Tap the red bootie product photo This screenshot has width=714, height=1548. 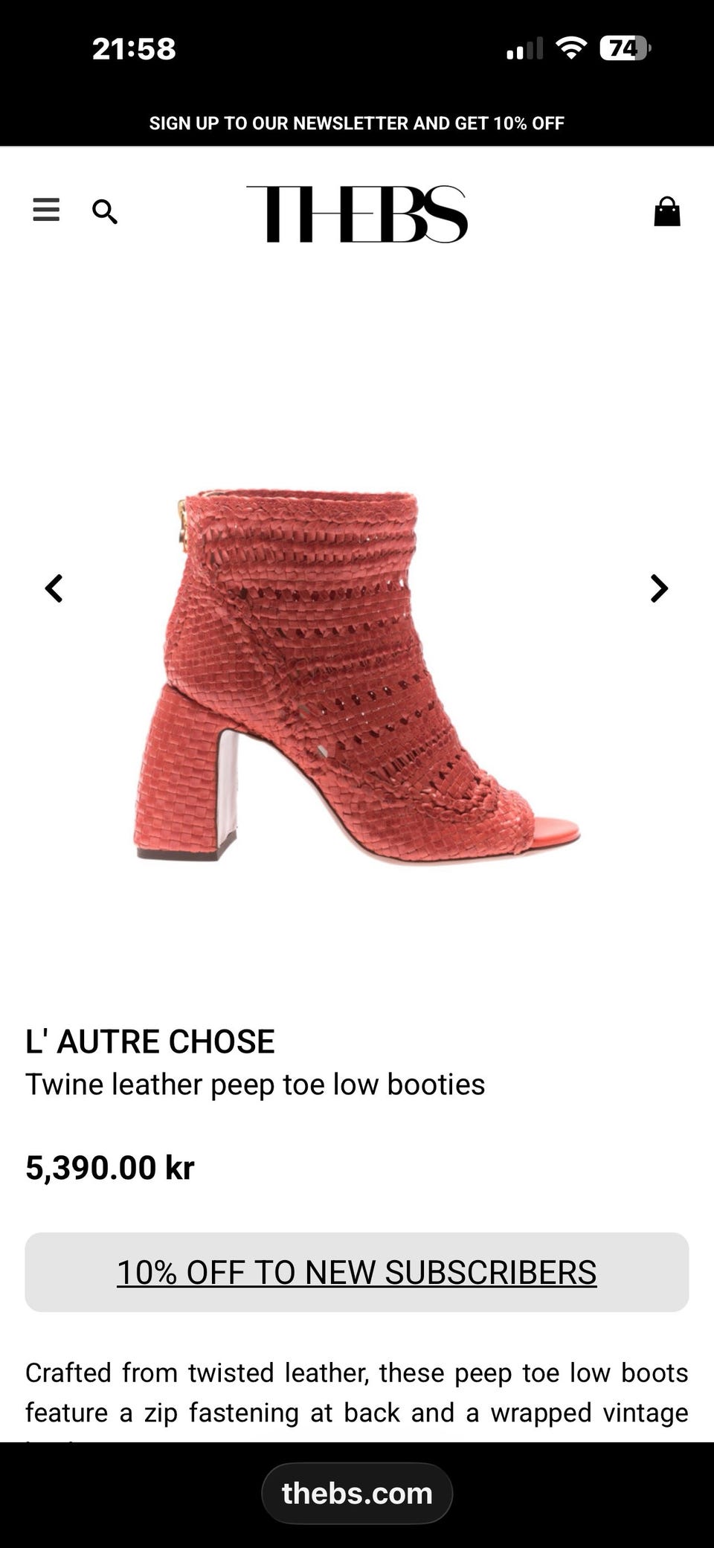(x=357, y=675)
